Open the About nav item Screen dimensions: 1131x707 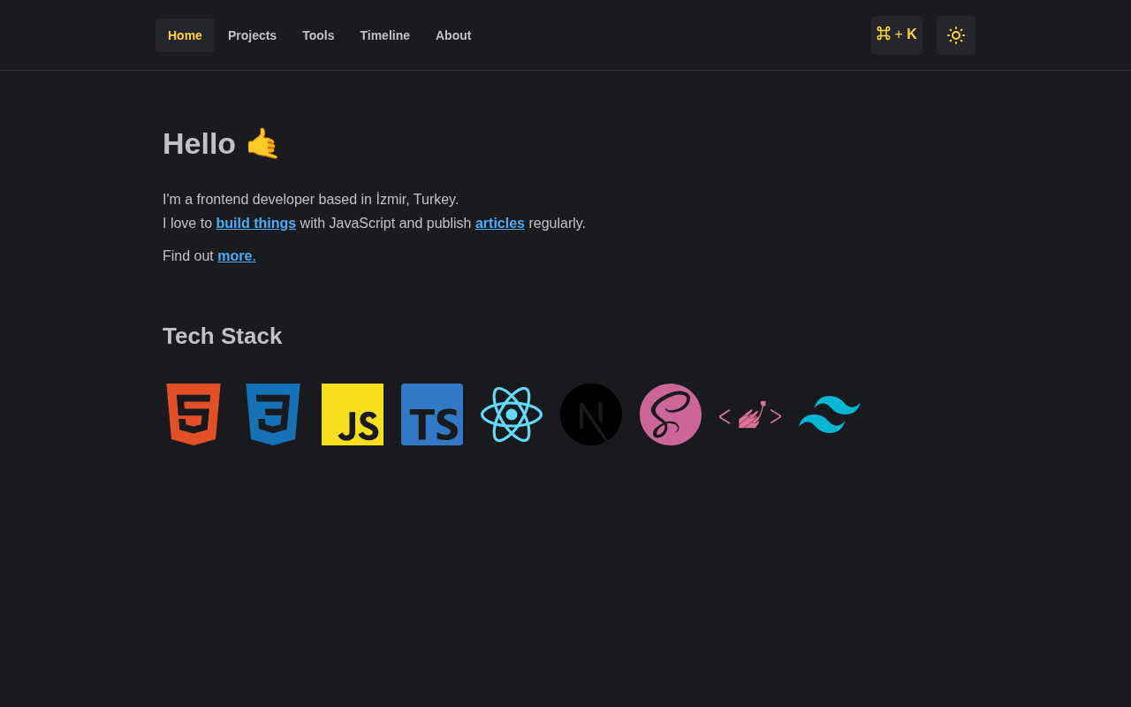(x=453, y=35)
